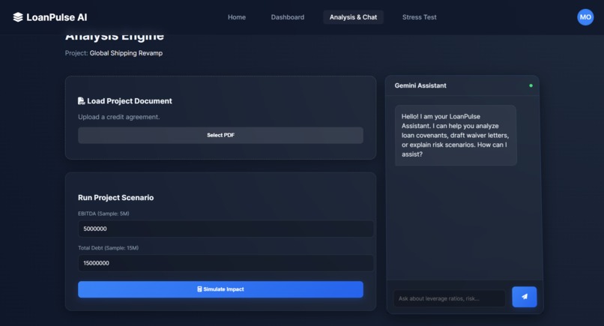Focus the EBITDA input field

[226, 229]
